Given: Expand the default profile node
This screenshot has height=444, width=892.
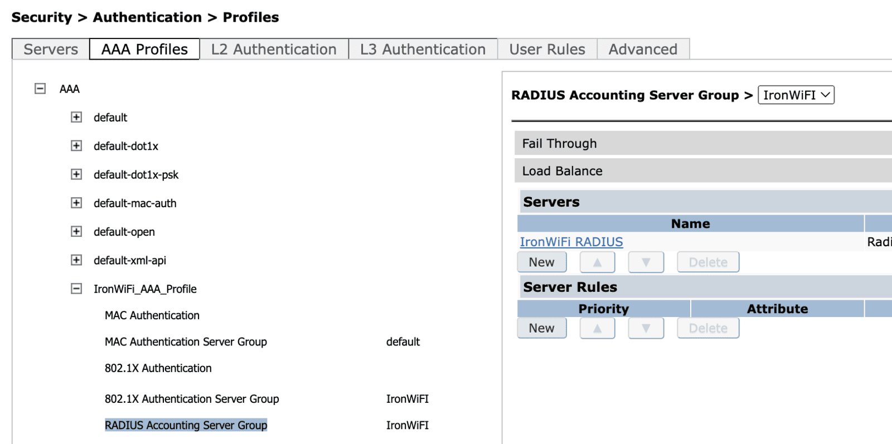Looking at the screenshot, I should (x=76, y=117).
